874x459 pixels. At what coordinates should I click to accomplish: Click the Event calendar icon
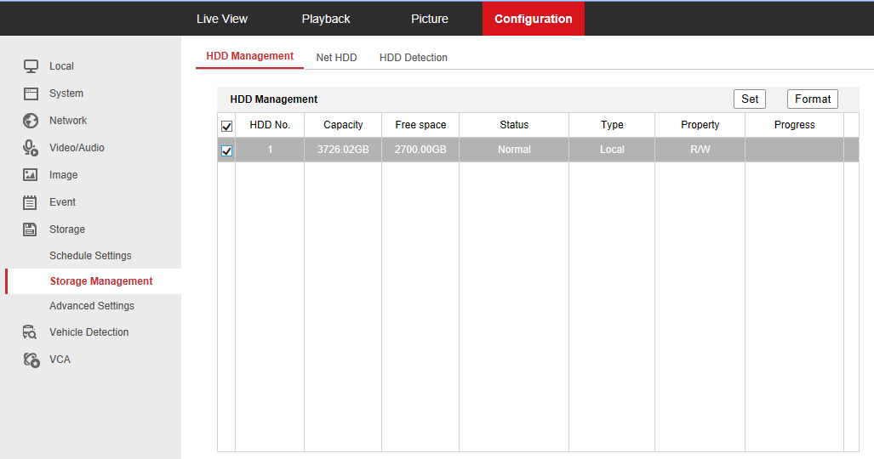[x=31, y=202]
